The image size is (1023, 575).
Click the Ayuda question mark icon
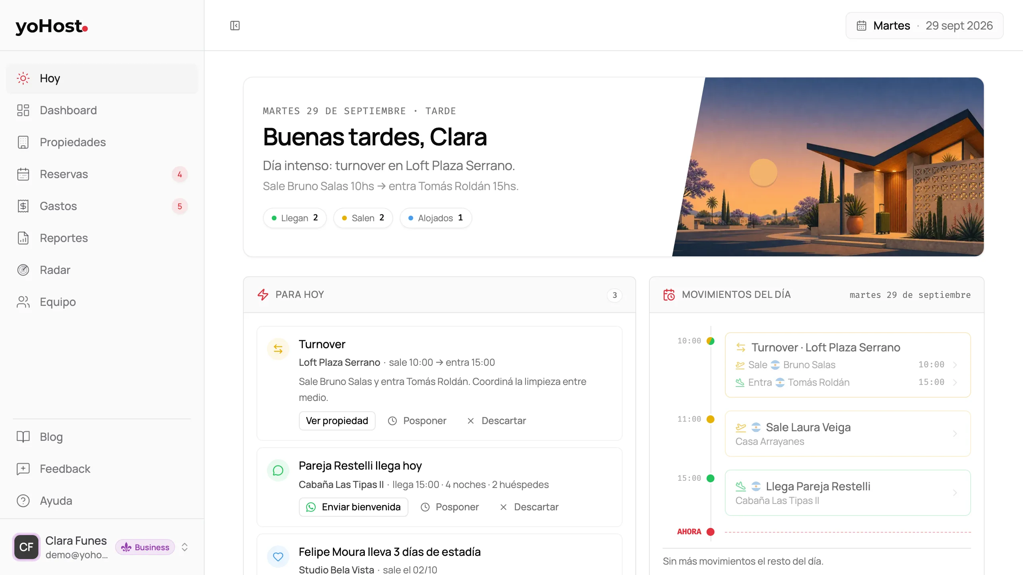(23, 501)
